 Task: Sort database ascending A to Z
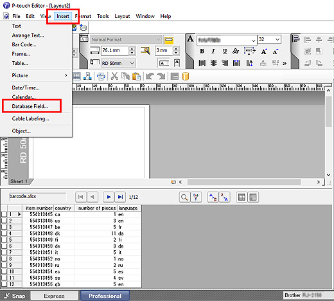click(213, 197)
